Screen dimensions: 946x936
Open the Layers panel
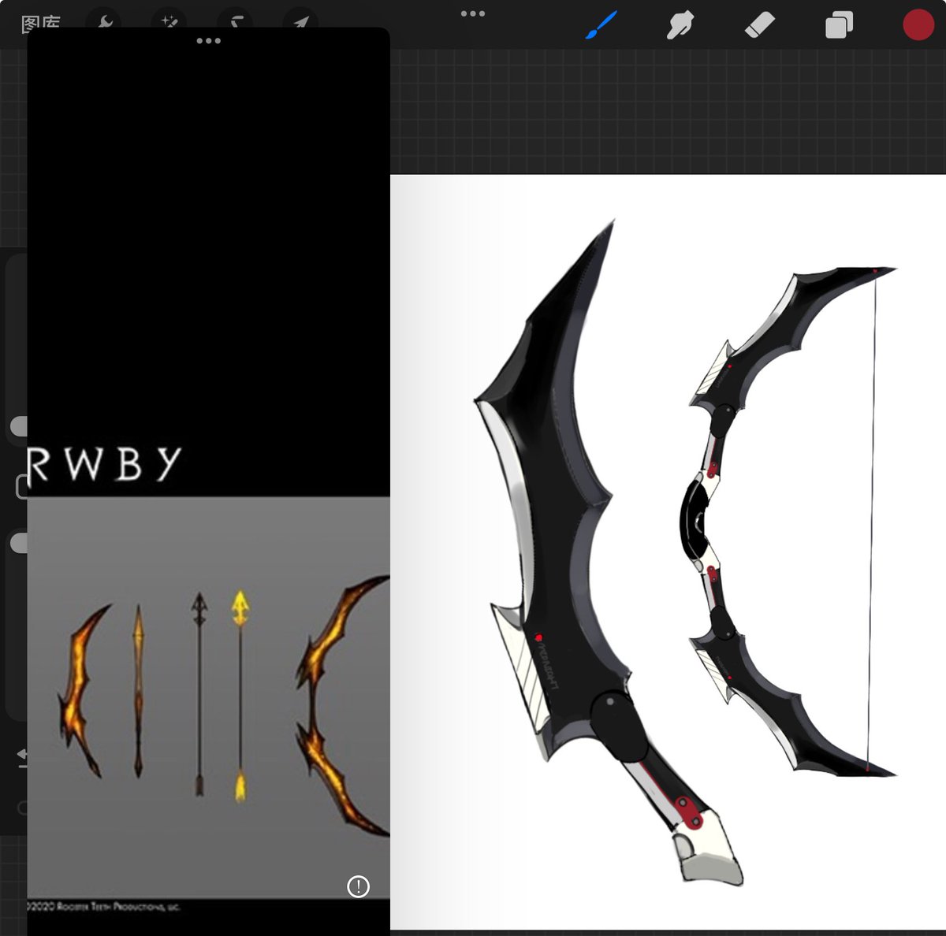tap(839, 26)
